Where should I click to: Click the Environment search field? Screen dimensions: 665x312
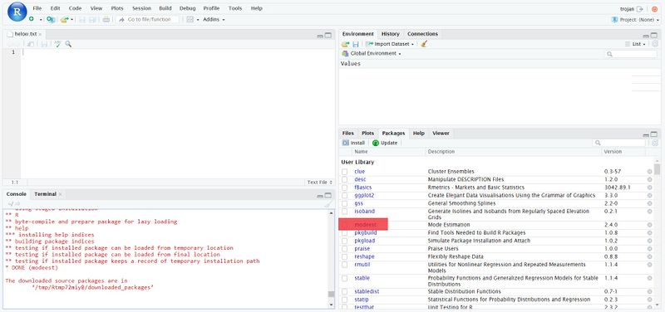(631, 54)
